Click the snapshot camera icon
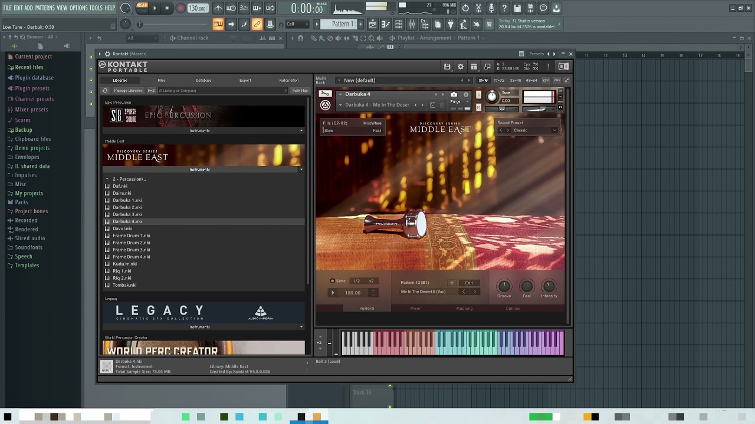 454,94
